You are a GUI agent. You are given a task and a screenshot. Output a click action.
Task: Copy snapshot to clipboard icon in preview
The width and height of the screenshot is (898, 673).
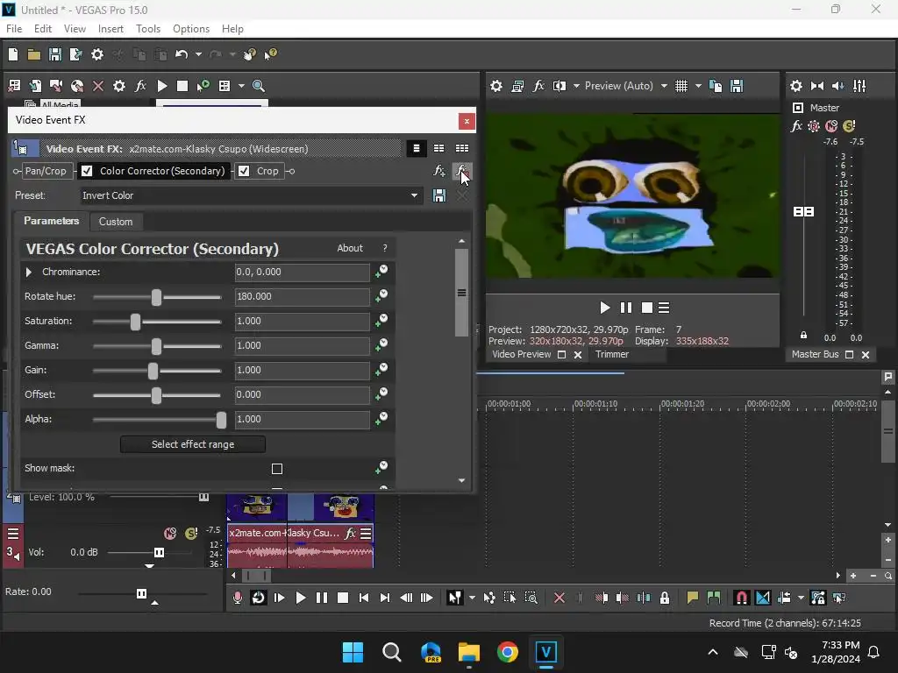pos(716,86)
